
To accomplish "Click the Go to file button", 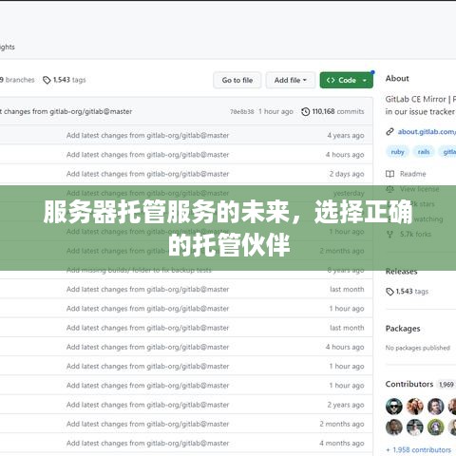I will [x=237, y=80].
